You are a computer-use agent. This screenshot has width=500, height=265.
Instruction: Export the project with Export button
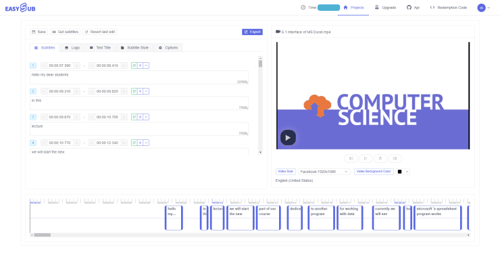pos(252,32)
